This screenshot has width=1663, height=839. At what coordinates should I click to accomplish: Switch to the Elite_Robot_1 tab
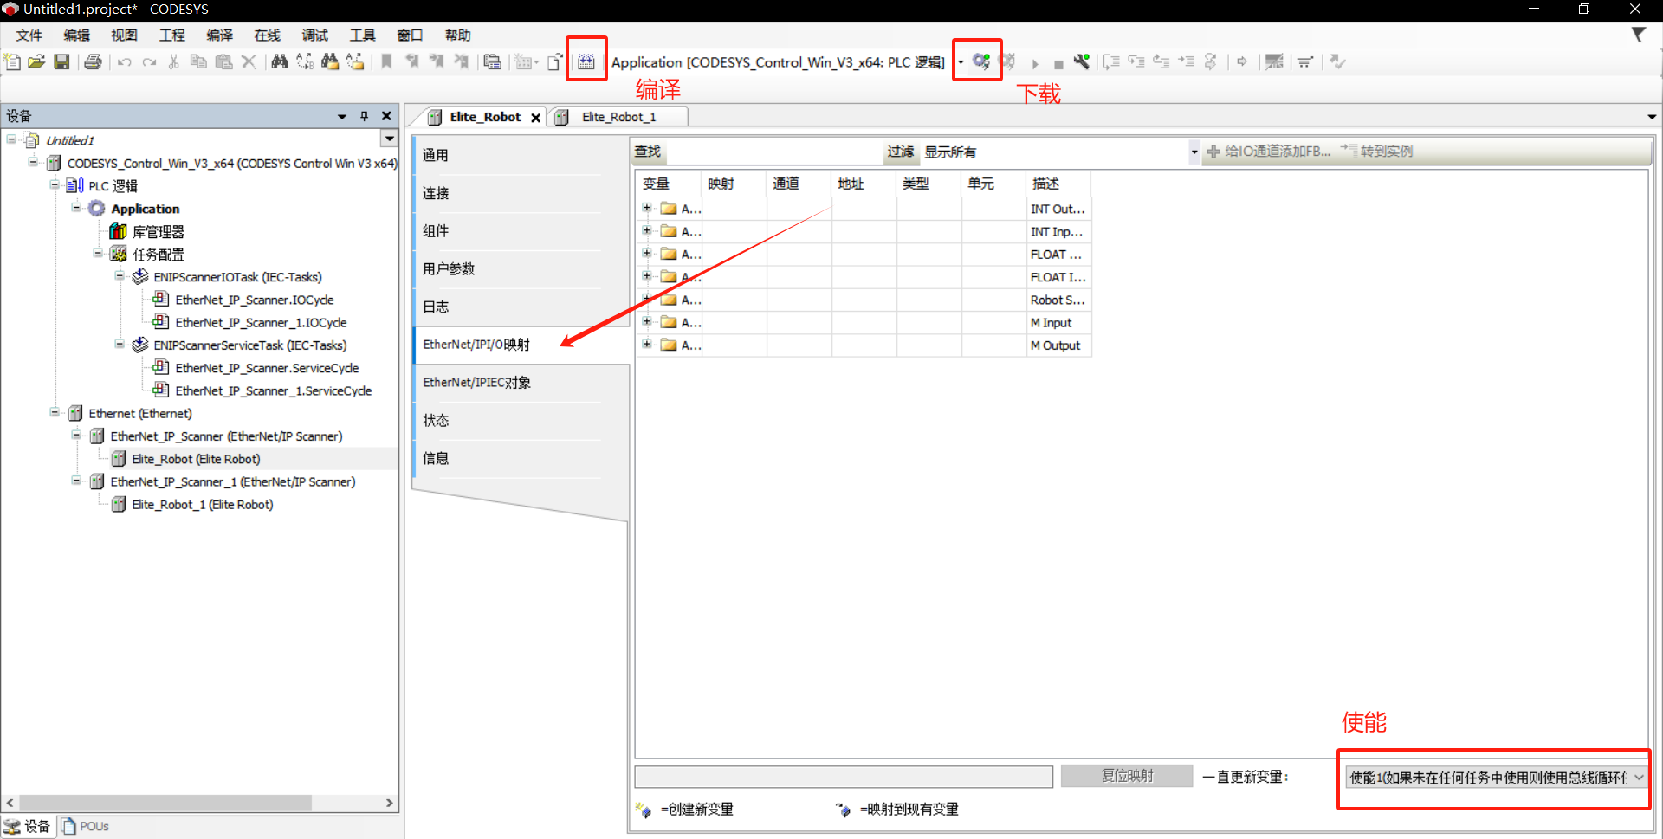(618, 117)
